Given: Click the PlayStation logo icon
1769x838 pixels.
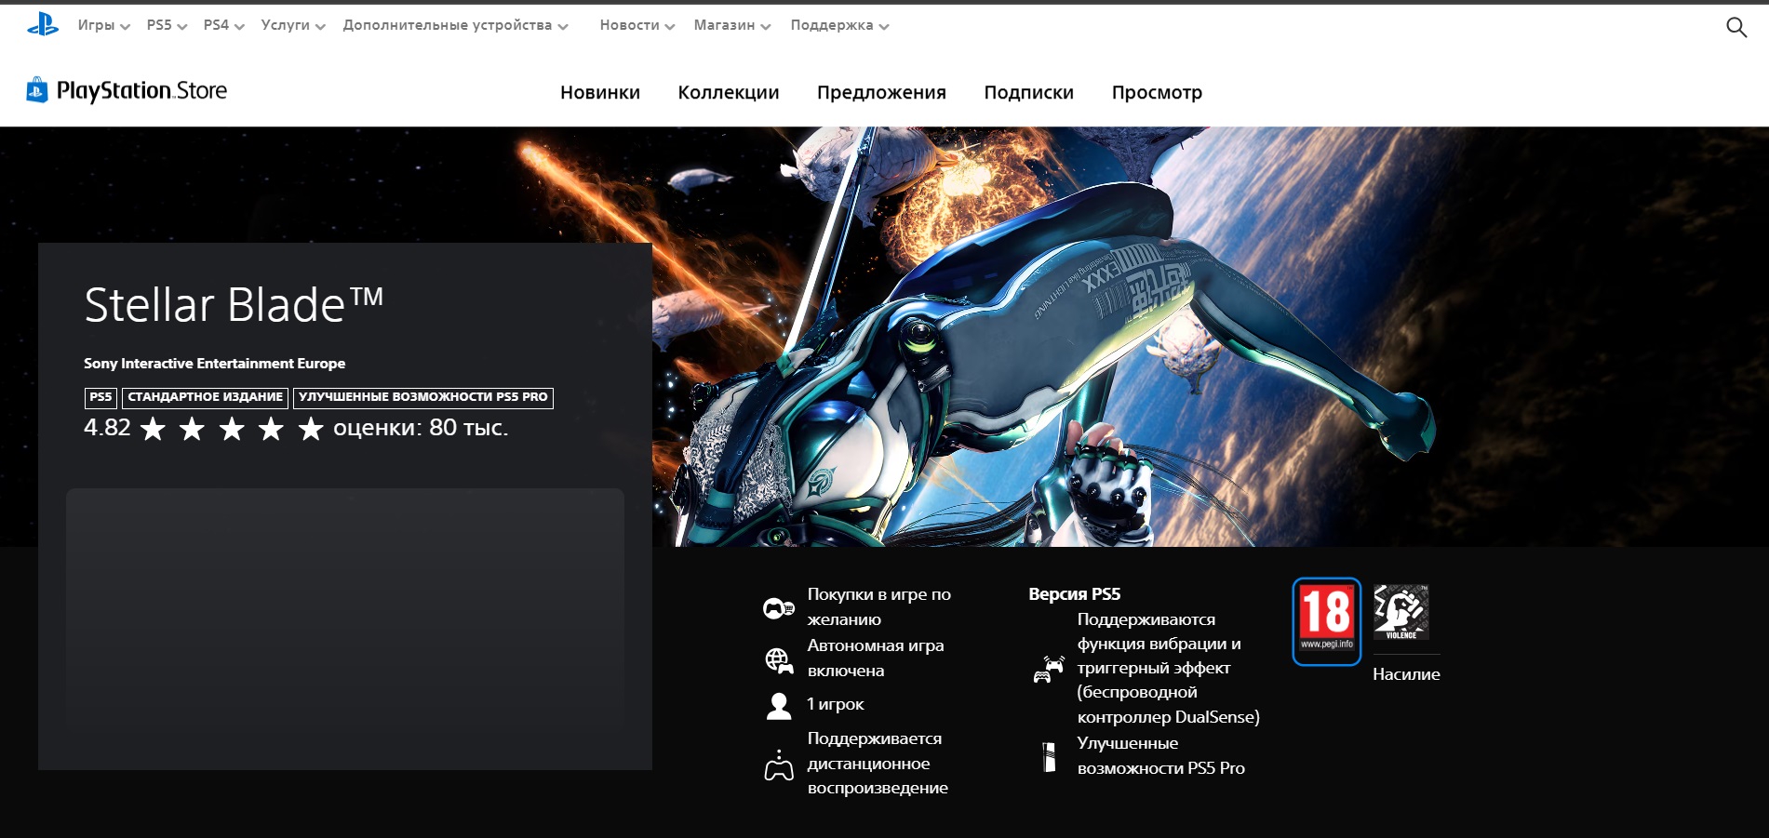Looking at the screenshot, I should pyautogui.click(x=43, y=26).
